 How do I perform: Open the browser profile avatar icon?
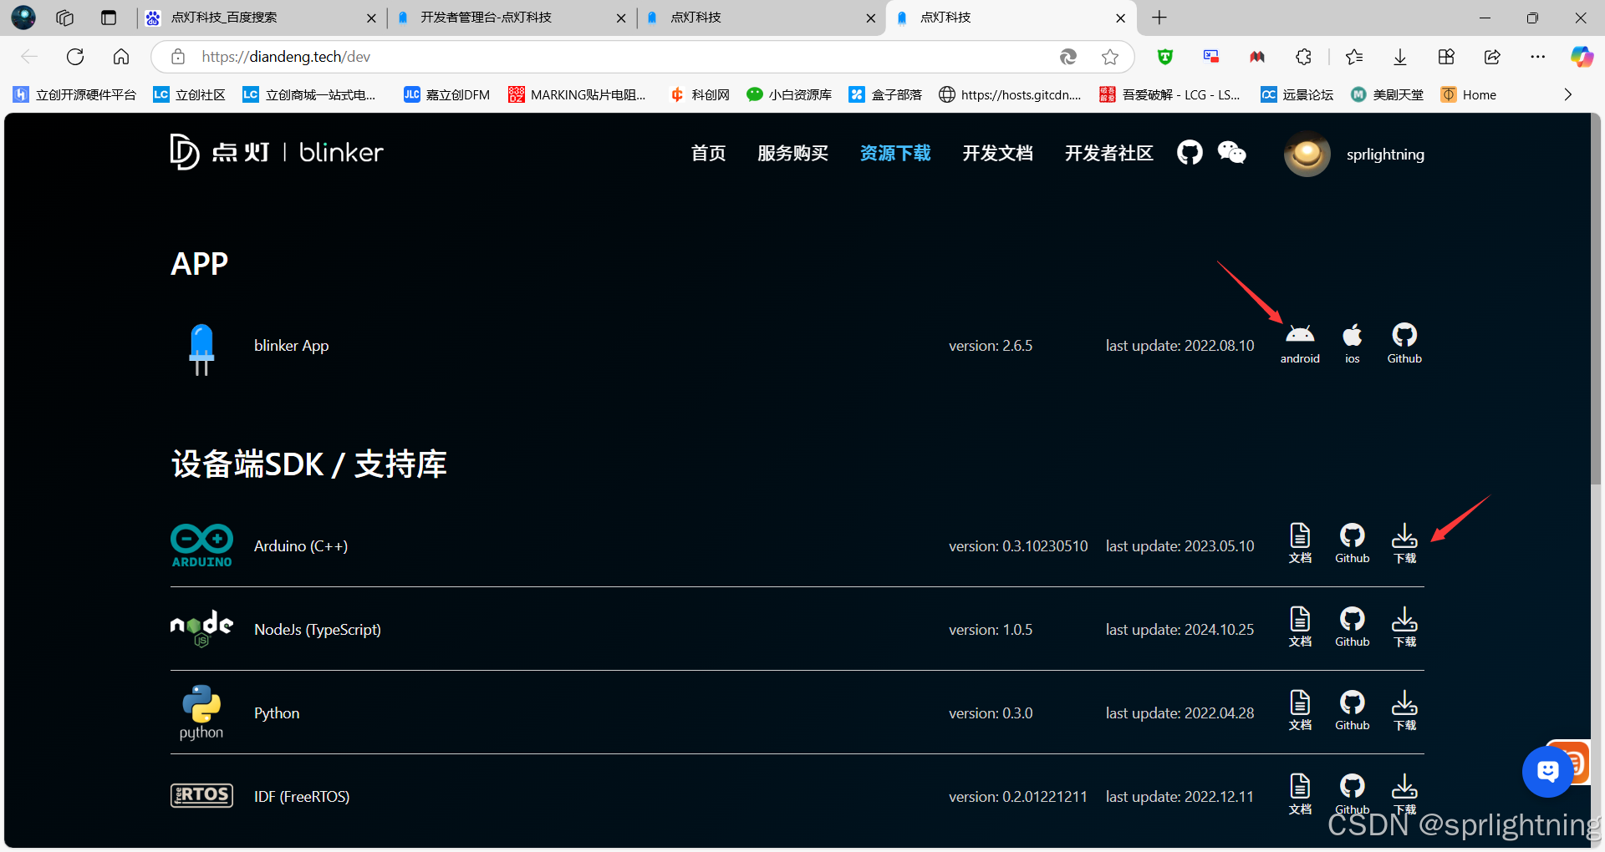coord(23,18)
